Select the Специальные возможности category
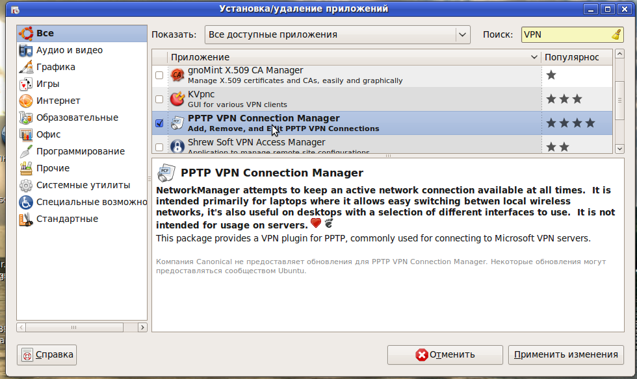Screen dimensions: 637x379 coord(82,202)
